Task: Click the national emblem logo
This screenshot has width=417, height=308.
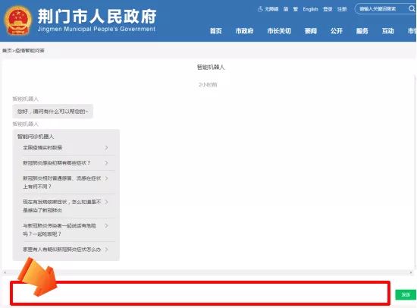Action: point(18,20)
